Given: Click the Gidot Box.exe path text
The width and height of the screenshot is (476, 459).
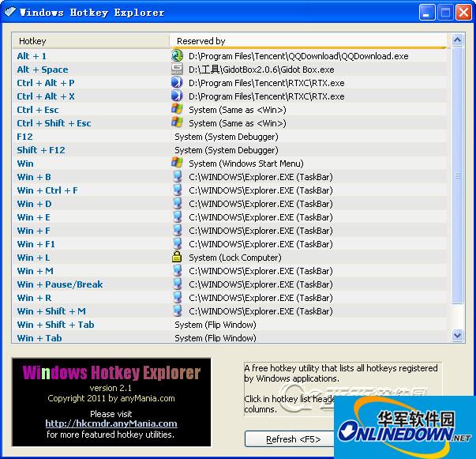Looking at the screenshot, I should click(x=261, y=70).
